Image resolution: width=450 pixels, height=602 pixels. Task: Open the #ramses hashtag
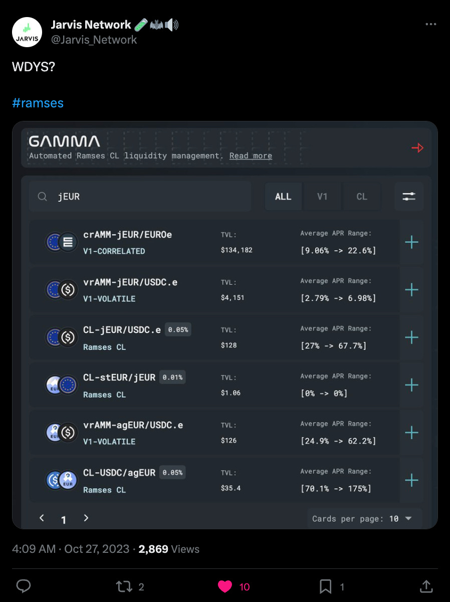click(x=38, y=103)
